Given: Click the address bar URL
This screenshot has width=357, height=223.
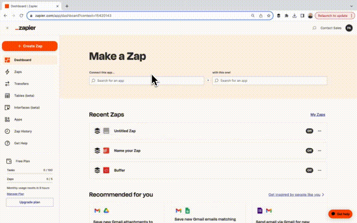Looking at the screenshot, I should [x=73, y=16].
